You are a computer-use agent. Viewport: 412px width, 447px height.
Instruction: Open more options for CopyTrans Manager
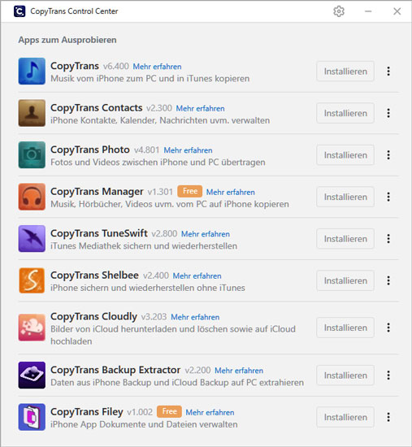coord(388,197)
